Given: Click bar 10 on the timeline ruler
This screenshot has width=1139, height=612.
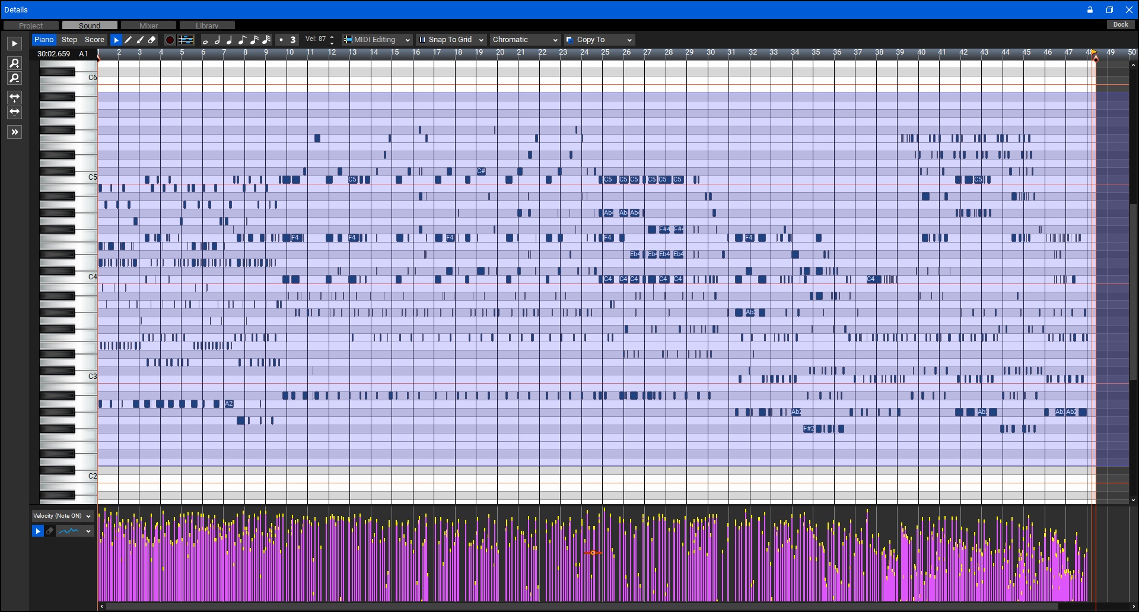Looking at the screenshot, I should point(289,53).
